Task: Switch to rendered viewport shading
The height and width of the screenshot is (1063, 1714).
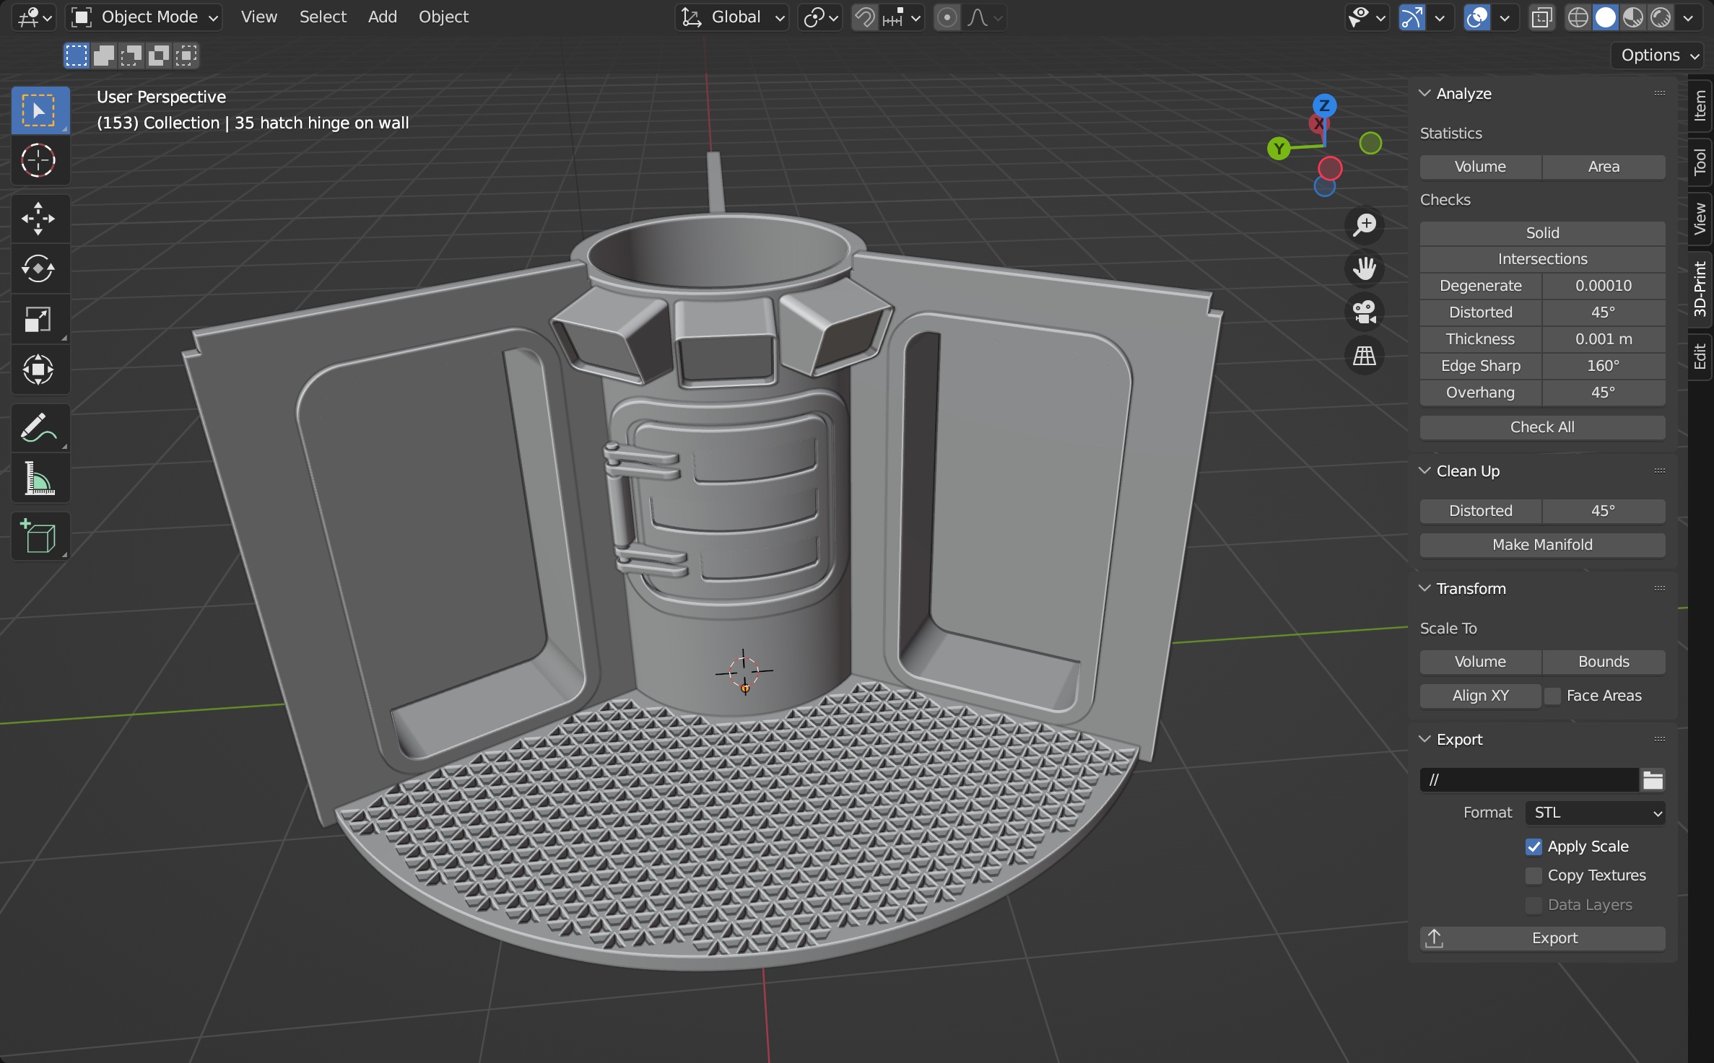Action: point(1661,17)
